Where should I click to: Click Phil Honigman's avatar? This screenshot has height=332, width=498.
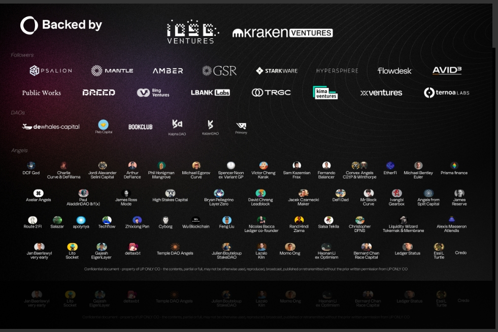click(161, 165)
